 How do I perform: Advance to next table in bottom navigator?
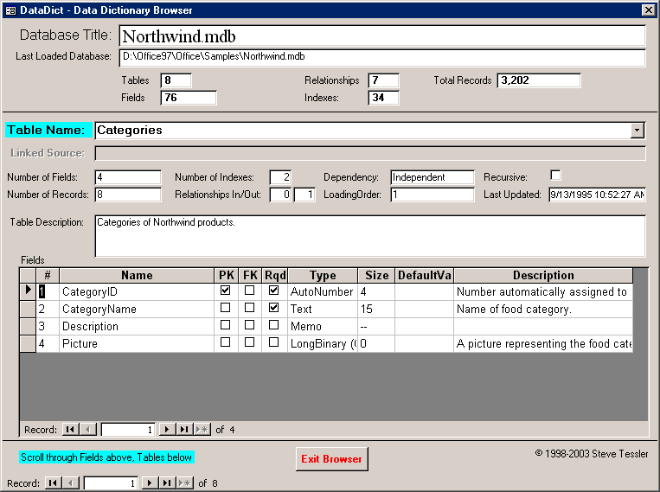point(150,482)
